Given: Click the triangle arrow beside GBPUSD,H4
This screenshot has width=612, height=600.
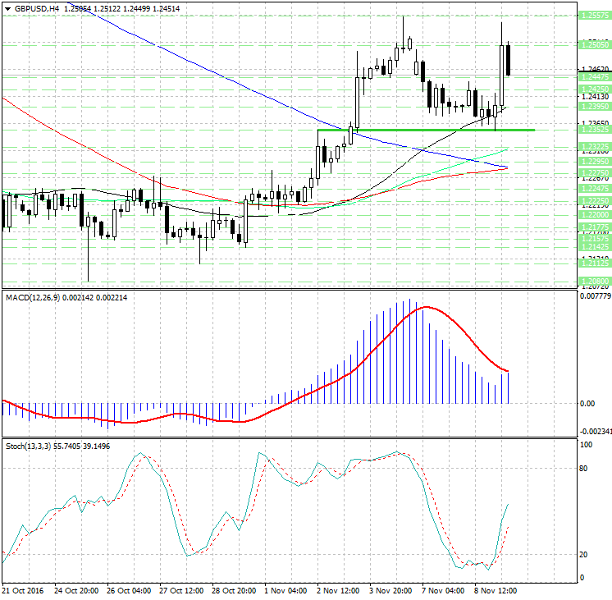Looking at the screenshot, I should 7,8.
